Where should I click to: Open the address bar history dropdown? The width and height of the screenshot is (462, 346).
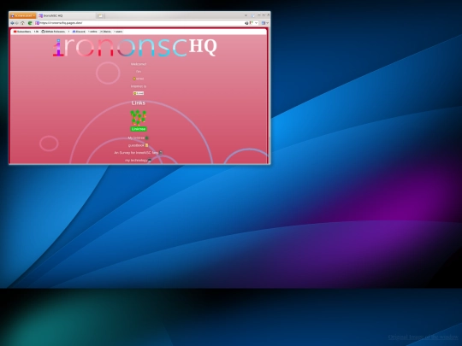click(x=256, y=23)
